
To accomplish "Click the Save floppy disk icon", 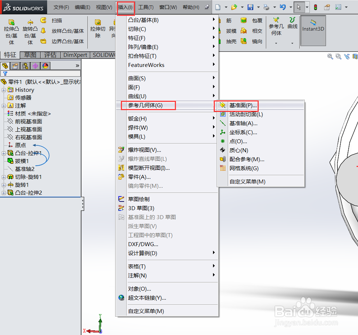I will coord(250,7).
